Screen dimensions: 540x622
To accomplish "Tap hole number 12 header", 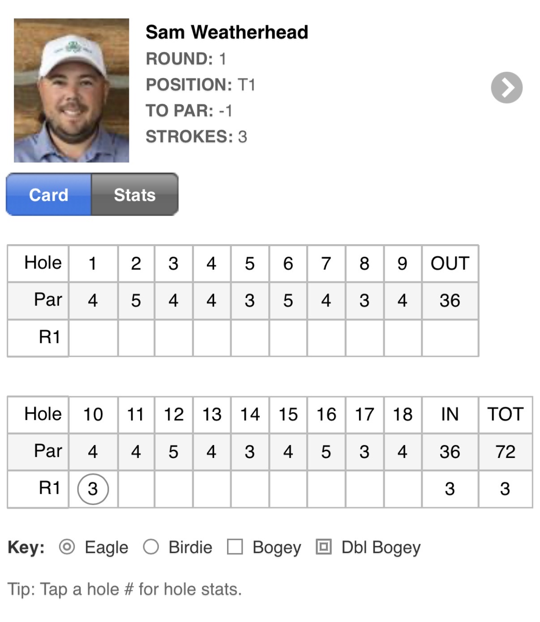I will click(174, 414).
